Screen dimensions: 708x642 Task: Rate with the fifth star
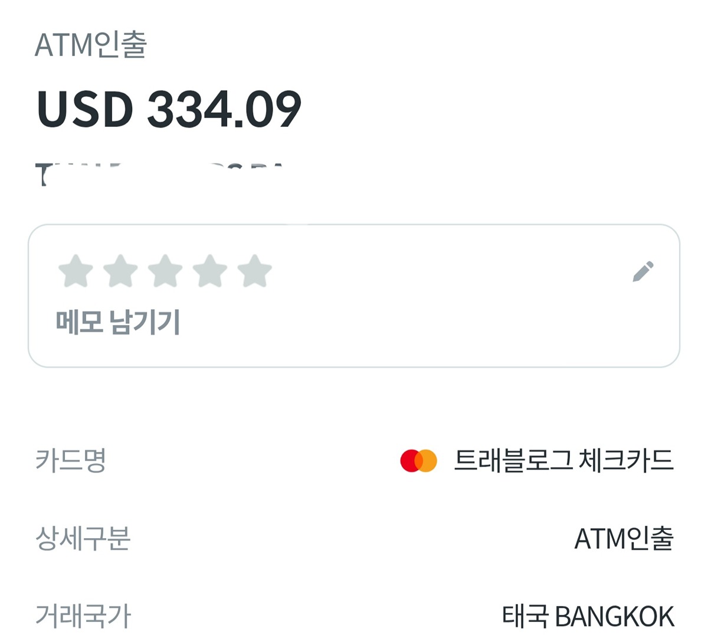tap(255, 271)
